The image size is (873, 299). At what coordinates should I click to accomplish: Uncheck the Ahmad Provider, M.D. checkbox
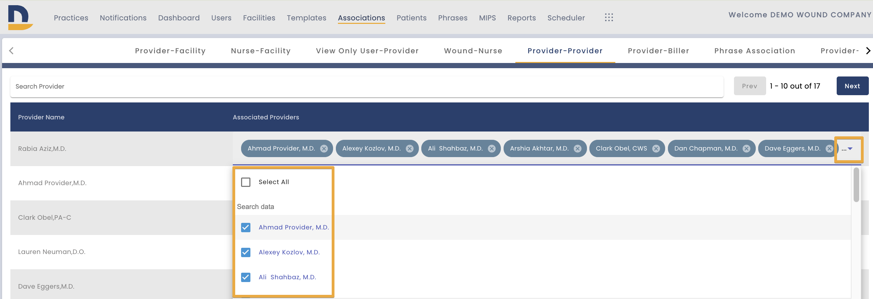(246, 227)
